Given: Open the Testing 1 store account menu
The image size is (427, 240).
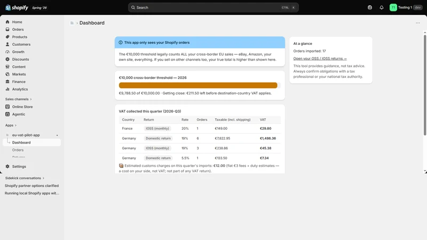Looking at the screenshot, I should tap(406, 7).
